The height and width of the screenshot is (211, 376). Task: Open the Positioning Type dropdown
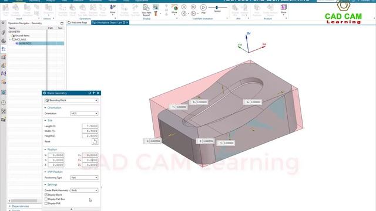click(x=84, y=178)
